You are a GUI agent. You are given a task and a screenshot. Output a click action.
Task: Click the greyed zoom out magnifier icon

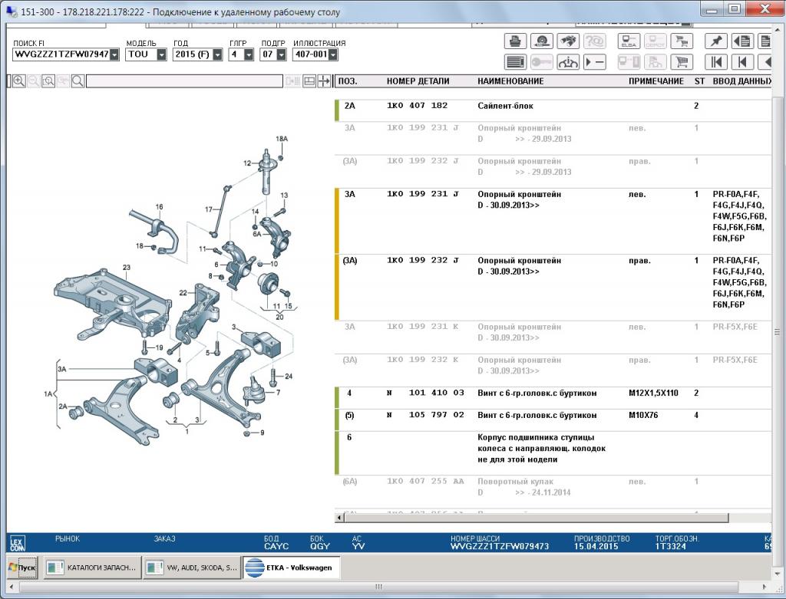tap(34, 81)
